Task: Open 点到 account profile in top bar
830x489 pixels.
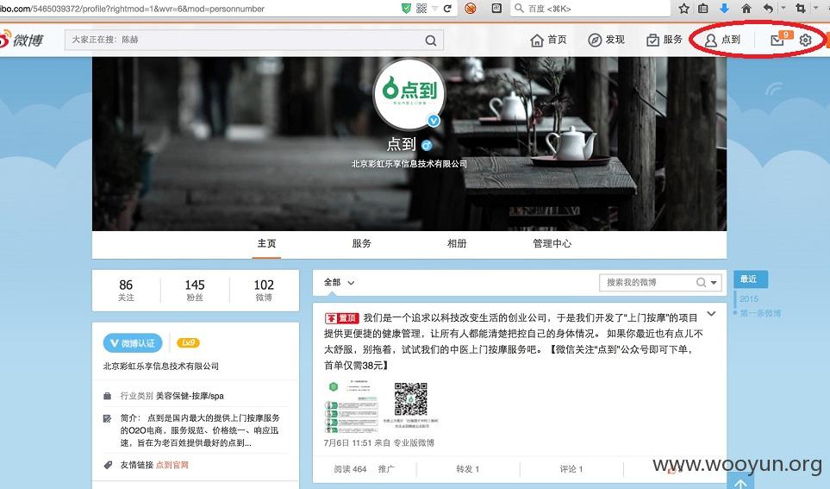Action: click(x=722, y=40)
